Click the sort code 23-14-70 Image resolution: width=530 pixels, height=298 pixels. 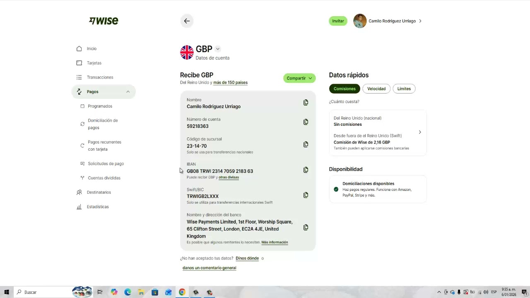tap(197, 146)
